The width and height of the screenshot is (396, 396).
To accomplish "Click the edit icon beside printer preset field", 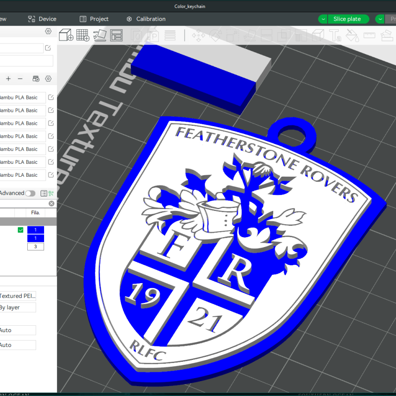I will point(48,48).
